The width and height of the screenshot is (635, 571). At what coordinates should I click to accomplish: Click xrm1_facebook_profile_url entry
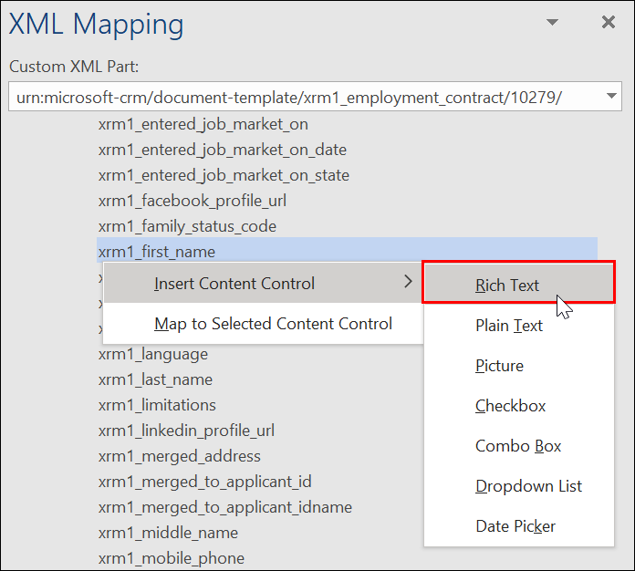click(x=193, y=201)
